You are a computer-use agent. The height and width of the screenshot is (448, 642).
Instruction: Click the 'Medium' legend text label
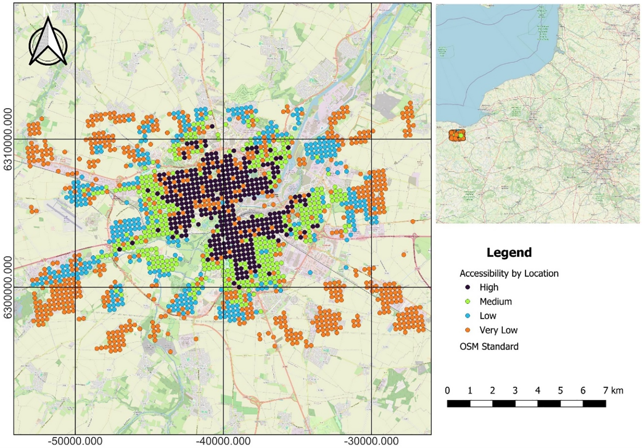tap(495, 302)
